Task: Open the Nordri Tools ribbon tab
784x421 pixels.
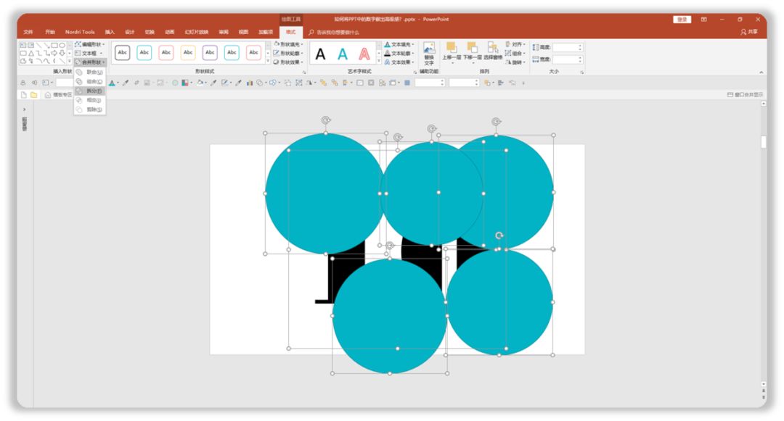Action: coord(80,32)
